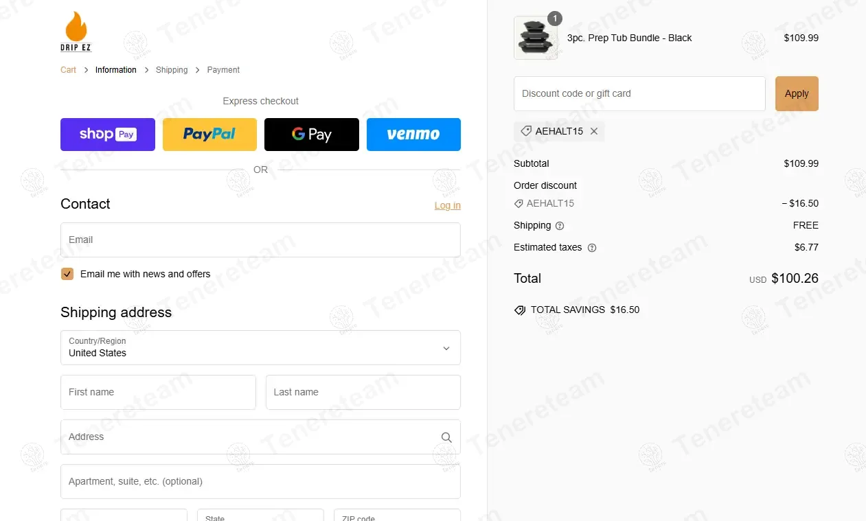The image size is (866, 521).
Task: Click the Log in link
Action: (448, 205)
